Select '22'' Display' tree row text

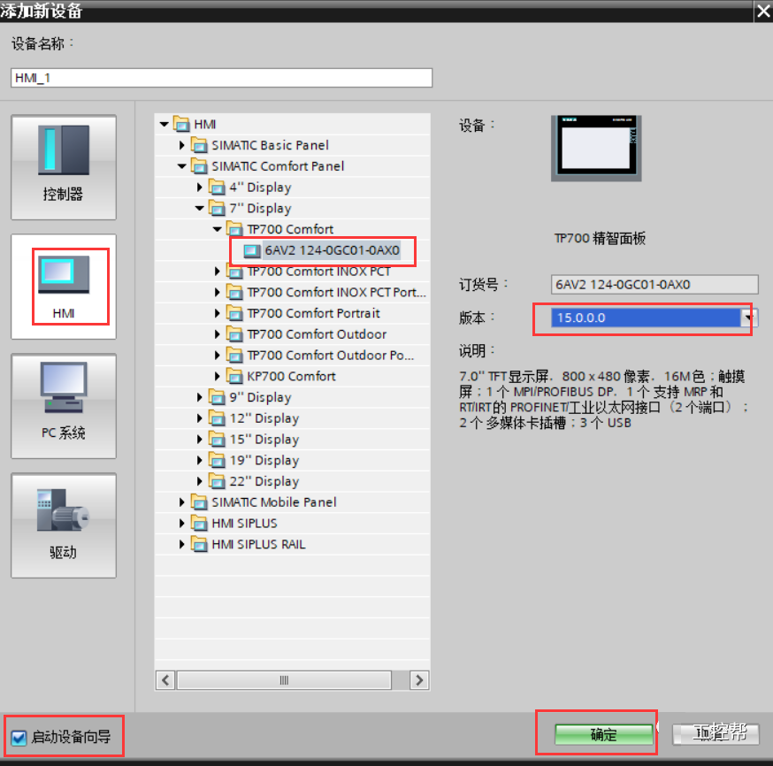264,481
